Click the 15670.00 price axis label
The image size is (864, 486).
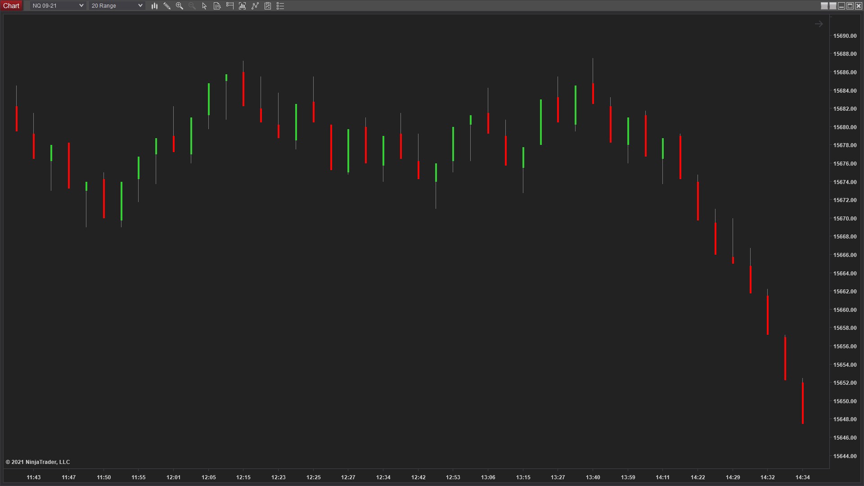[x=845, y=219]
